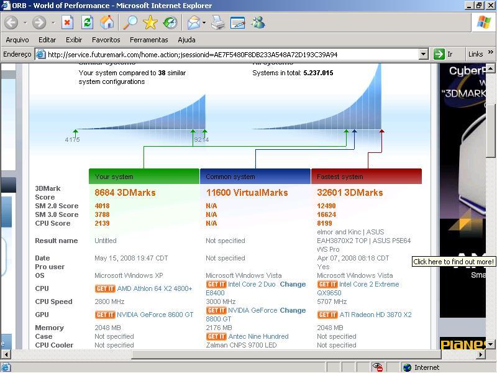The height and width of the screenshot is (373, 497).
Task: Refresh the current page
Action: 87,22
